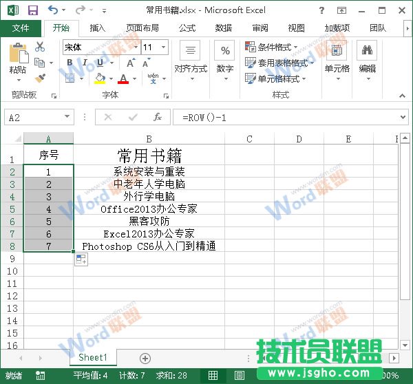Open the Auto Fill Options icon below the selection
This screenshot has height=384, width=413.
81,259
